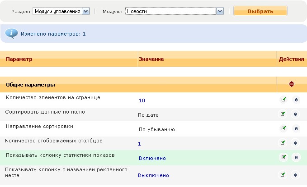
Task: Click edit icon for 'Сортировать данные по полю'
Action: pos(283,114)
